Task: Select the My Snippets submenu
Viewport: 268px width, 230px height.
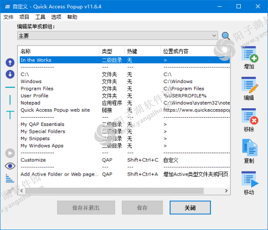Action: [x=125, y=139]
